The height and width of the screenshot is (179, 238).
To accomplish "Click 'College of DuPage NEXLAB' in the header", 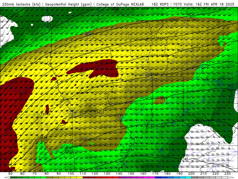I will [x=120, y=4].
